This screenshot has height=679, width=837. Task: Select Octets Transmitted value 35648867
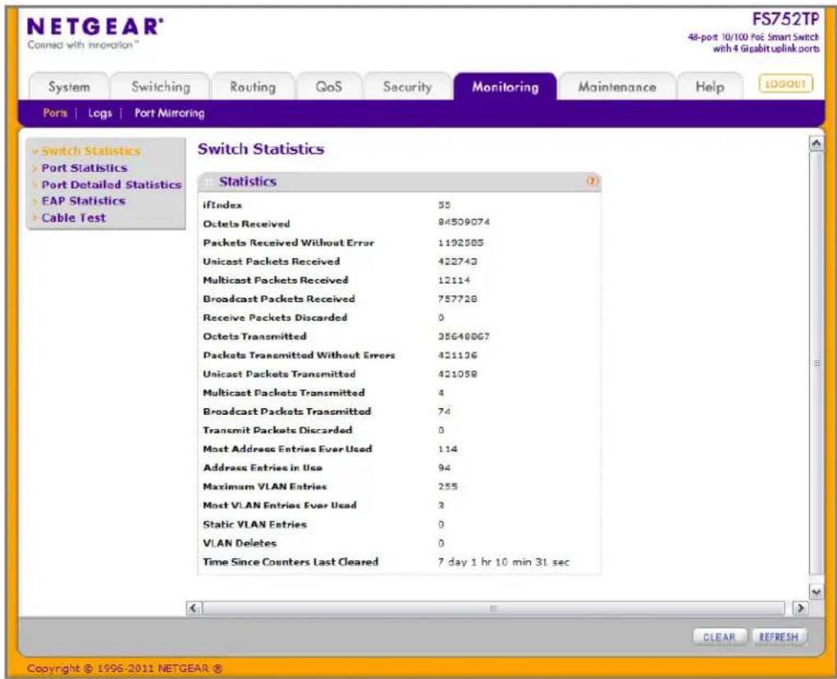(464, 336)
